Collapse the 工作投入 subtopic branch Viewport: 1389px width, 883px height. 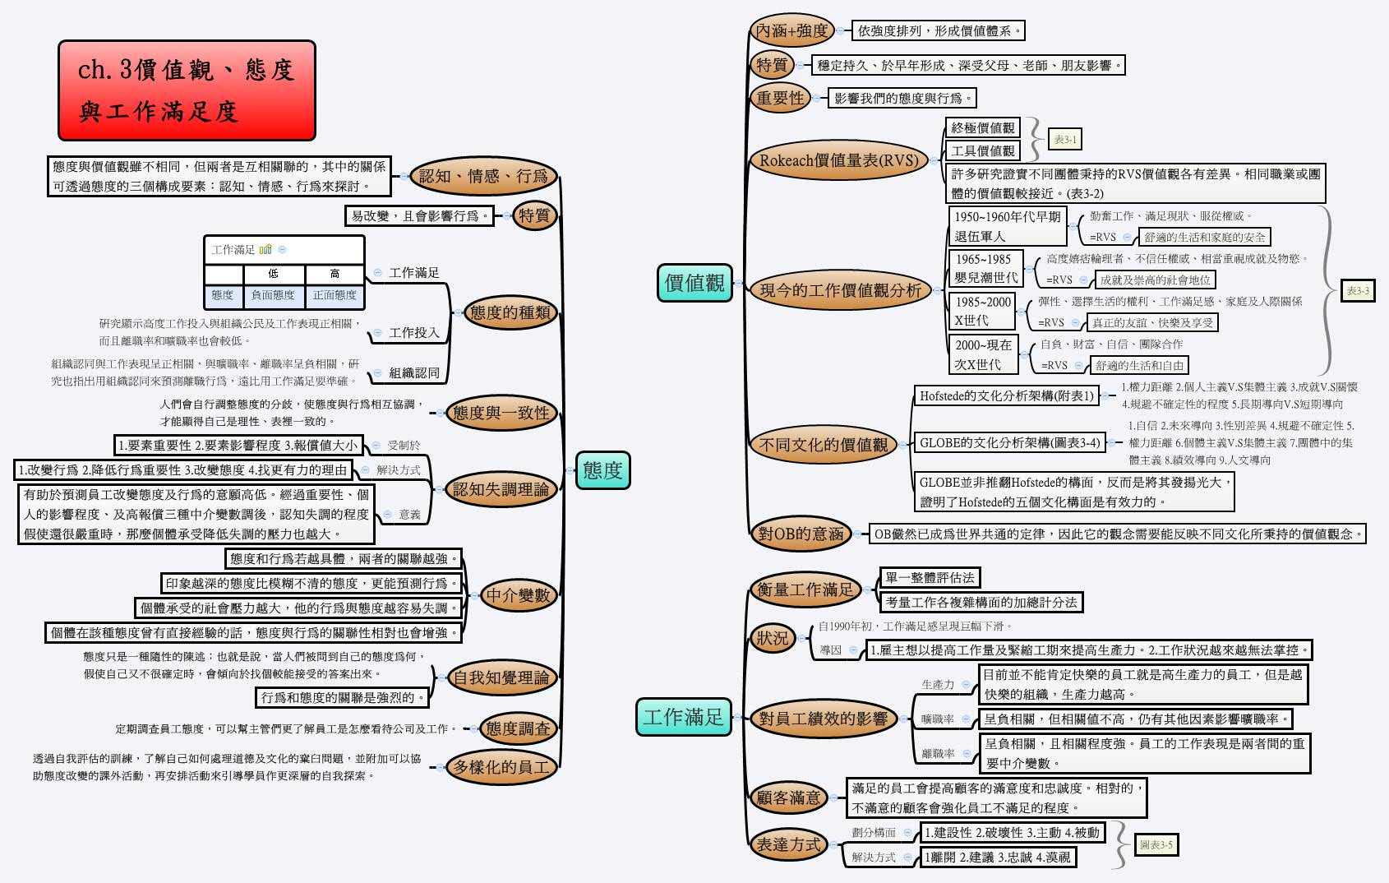377,333
